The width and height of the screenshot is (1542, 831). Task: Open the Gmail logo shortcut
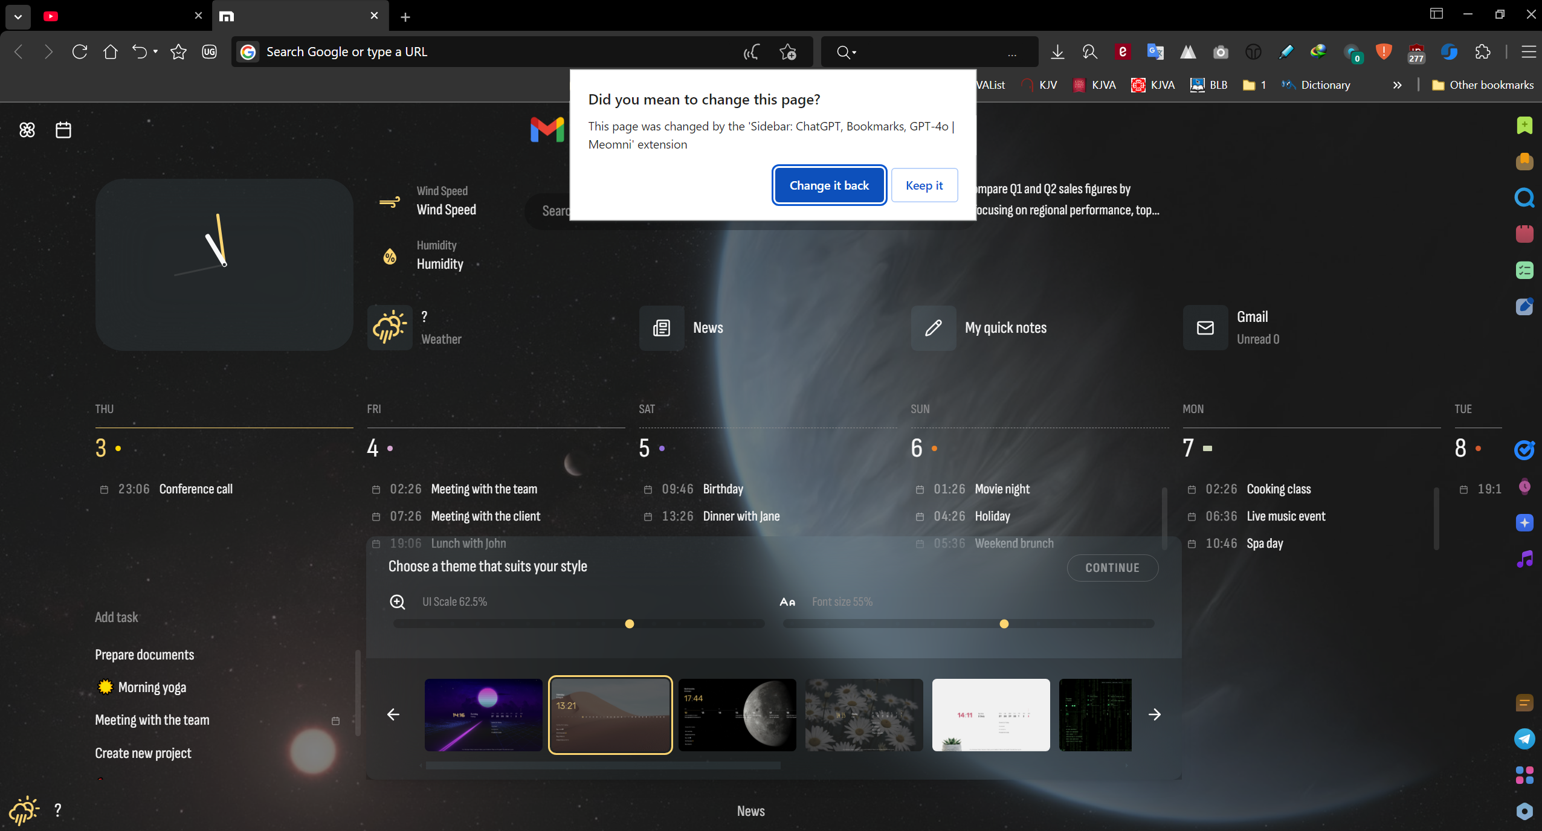[x=547, y=130]
